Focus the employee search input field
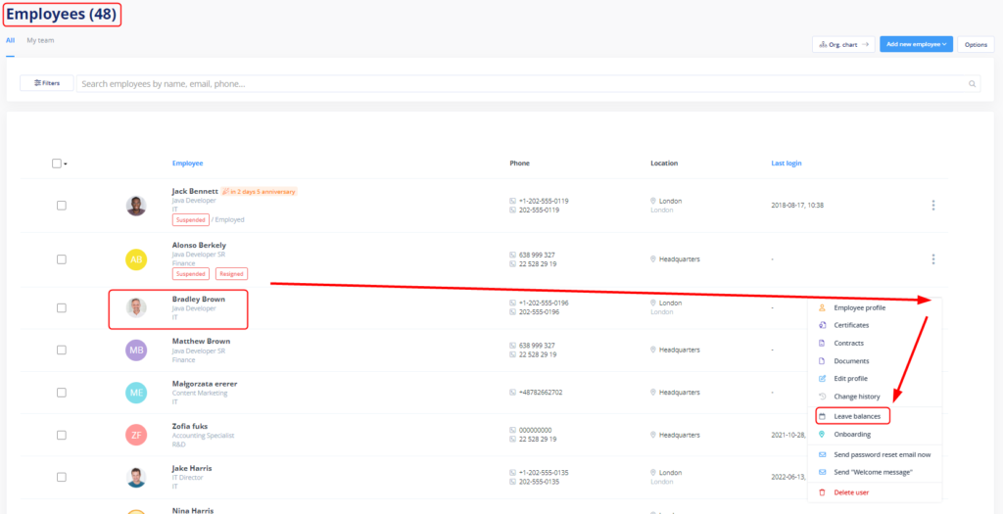Screen dimensions: 1003x514 click(528, 84)
